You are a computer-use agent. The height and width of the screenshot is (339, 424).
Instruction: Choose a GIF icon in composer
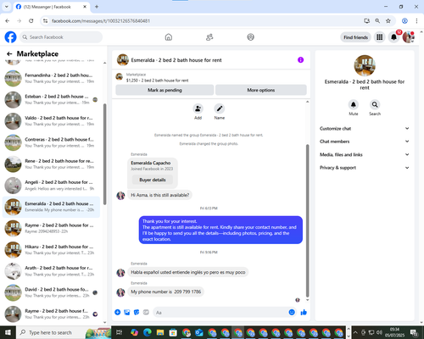tap(146, 312)
